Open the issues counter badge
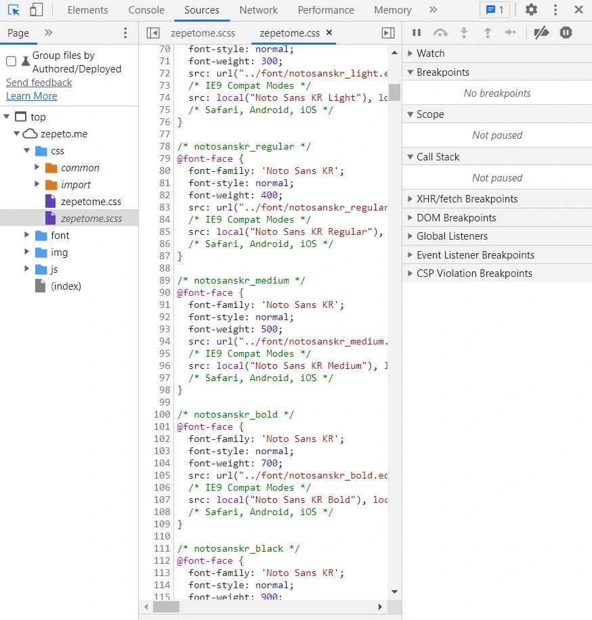 (x=494, y=10)
